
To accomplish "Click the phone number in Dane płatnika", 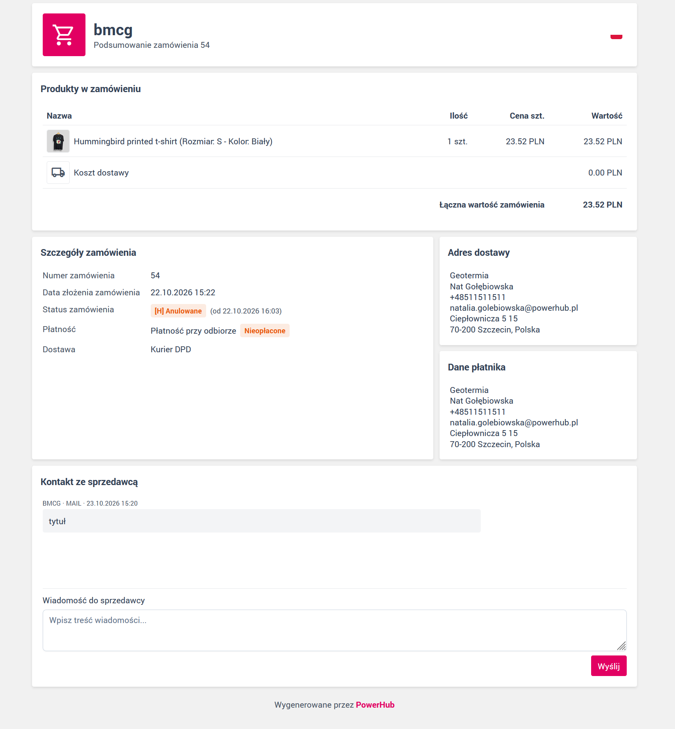I will tap(478, 412).
